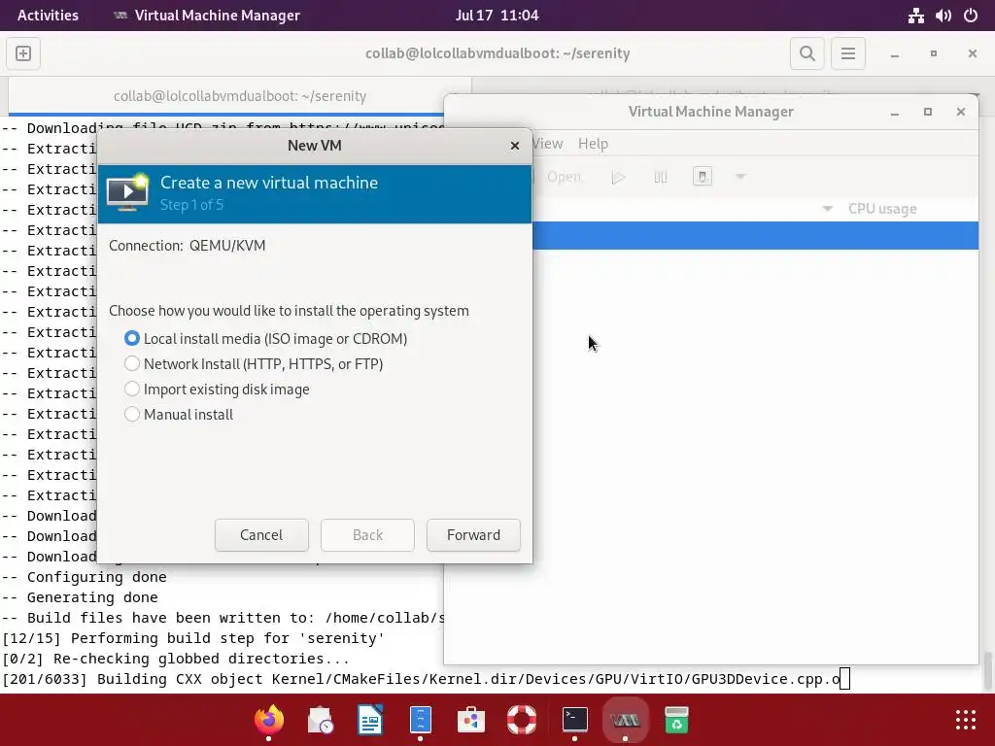Screen dimensions: 995x746
Task: Select the highlighted connection row in VM list
Action: [x=755, y=235]
